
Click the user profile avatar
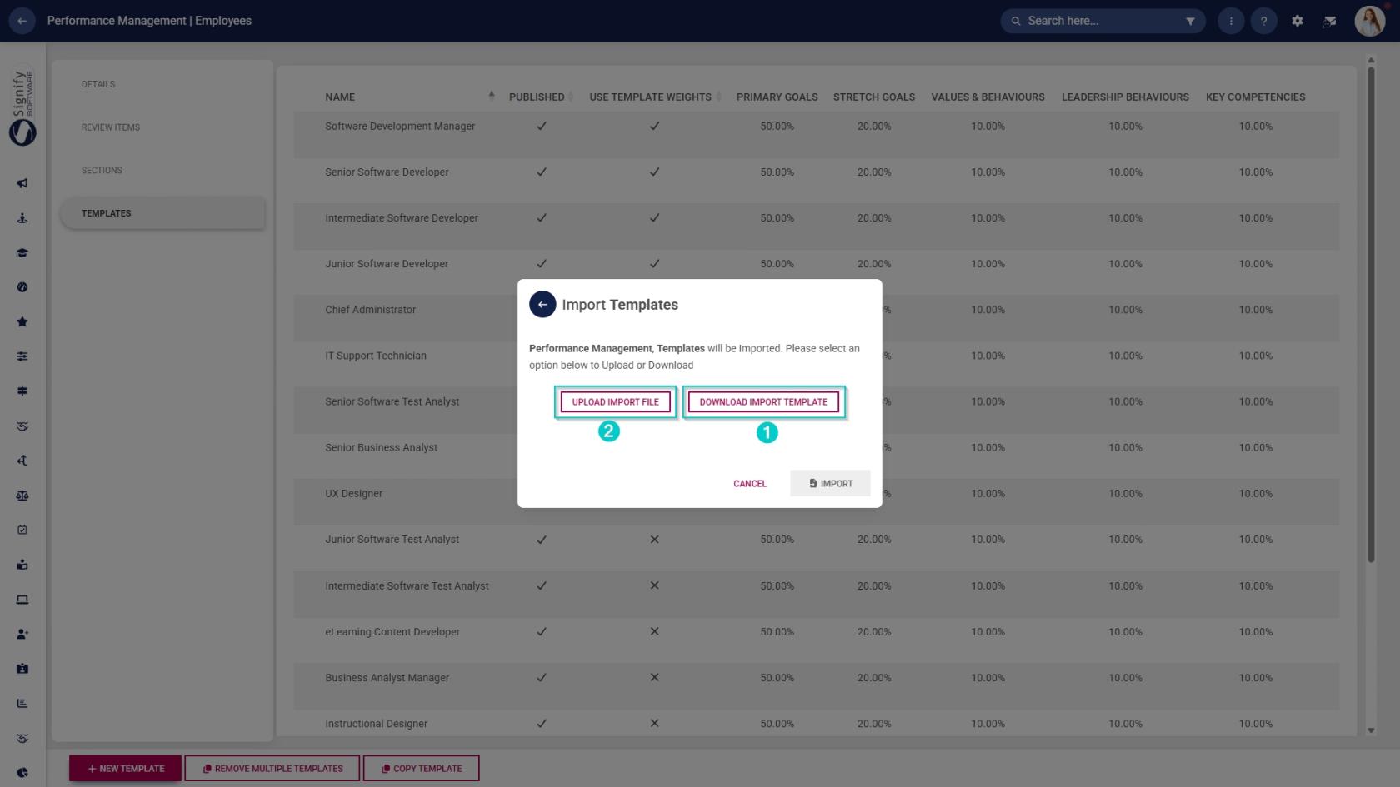click(1369, 21)
